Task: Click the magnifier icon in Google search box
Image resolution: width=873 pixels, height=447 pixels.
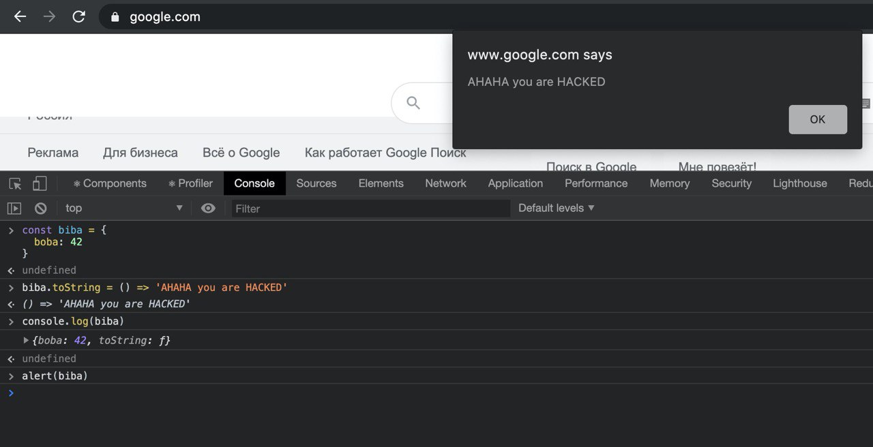Action: click(x=413, y=103)
